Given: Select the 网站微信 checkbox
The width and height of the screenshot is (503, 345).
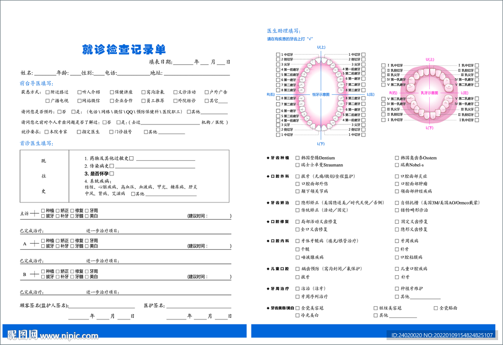Looking at the screenshot, I should point(79,101).
